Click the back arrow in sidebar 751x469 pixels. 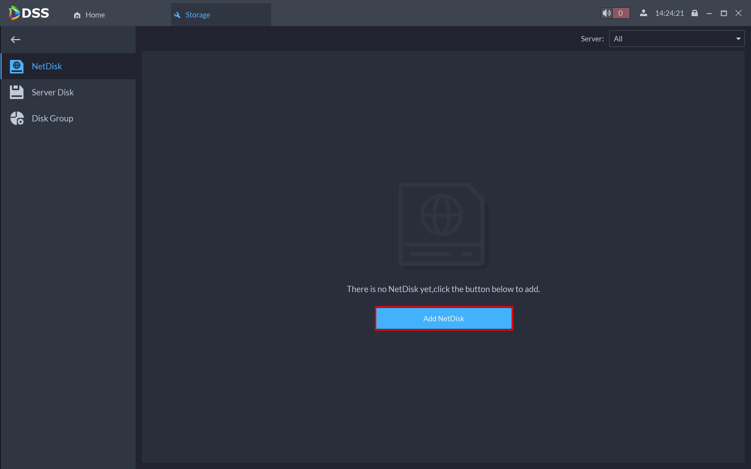16,39
